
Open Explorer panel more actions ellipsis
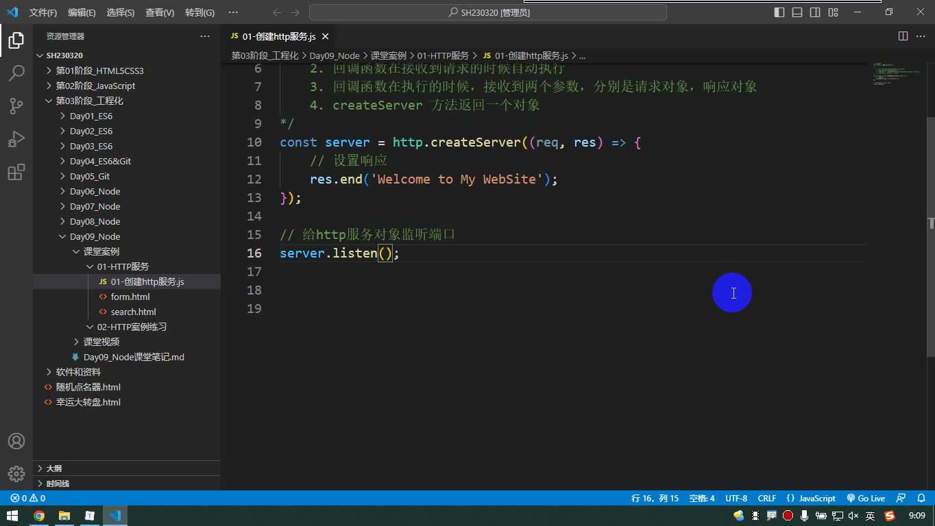206,36
